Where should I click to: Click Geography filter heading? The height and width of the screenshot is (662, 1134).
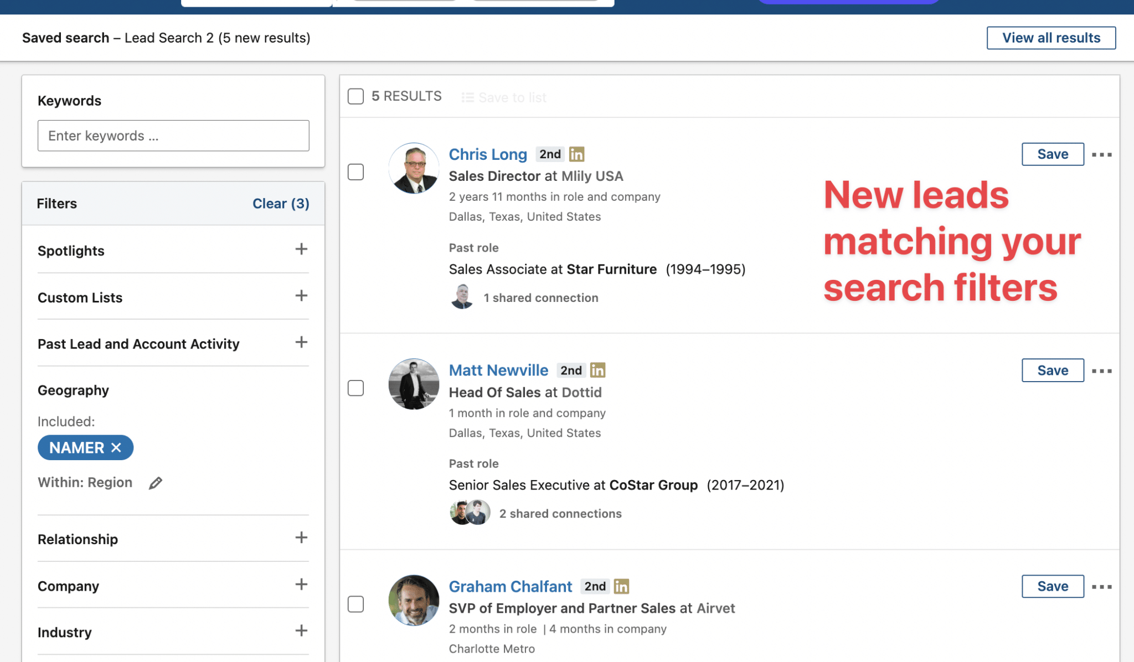[x=73, y=390]
